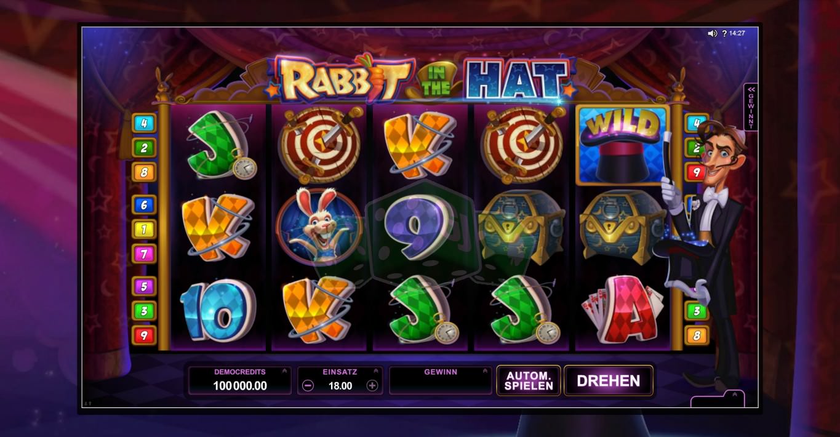Click the Wild magic hat symbol
Image resolution: width=840 pixels, height=437 pixels.
[622, 145]
